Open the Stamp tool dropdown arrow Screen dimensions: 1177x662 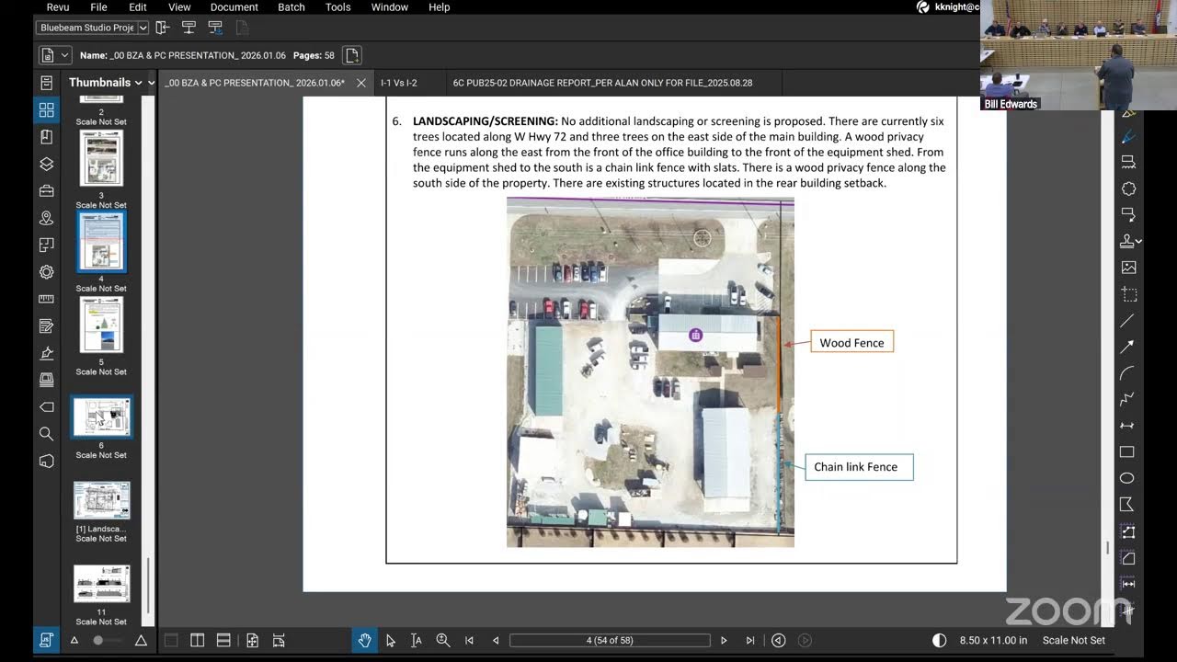[x=1139, y=241]
